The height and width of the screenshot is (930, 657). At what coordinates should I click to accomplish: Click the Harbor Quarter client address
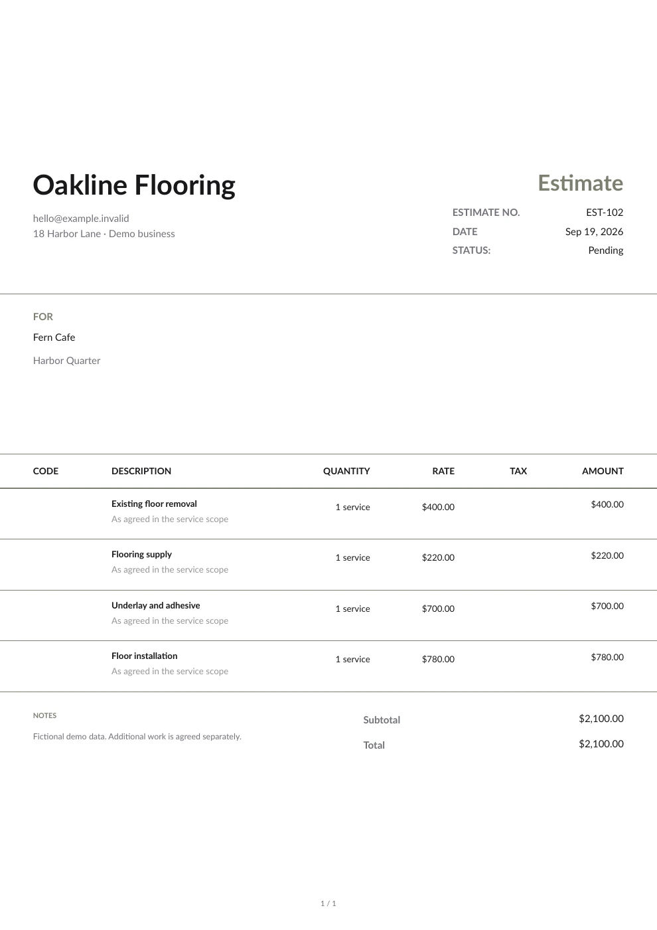coord(66,361)
